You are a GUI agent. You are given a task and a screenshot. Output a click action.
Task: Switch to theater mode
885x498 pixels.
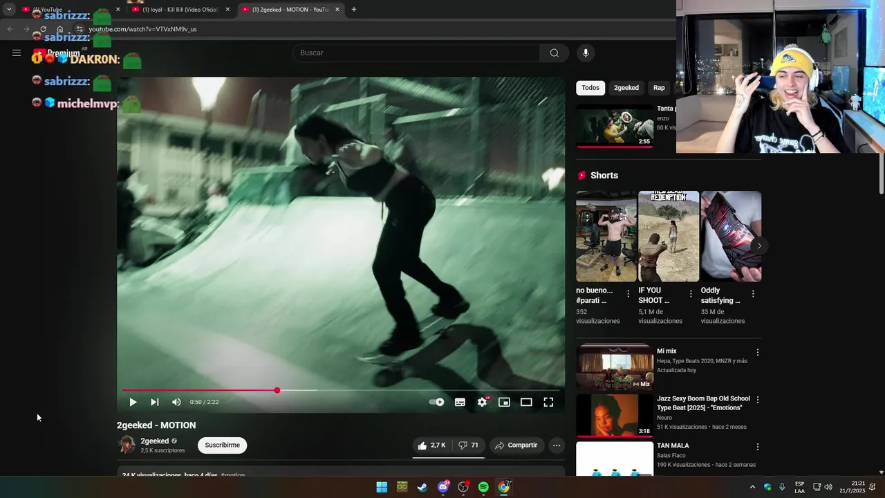526,402
